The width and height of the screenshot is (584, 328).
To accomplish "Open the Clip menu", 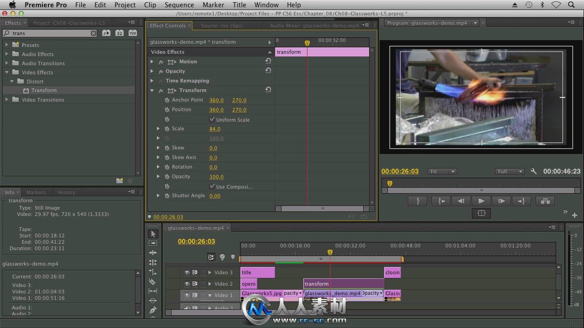I will (150, 5).
